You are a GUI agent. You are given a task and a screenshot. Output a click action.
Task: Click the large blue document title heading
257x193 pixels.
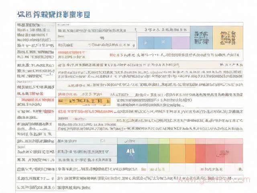pyautogui.click(x=53, y=15)
